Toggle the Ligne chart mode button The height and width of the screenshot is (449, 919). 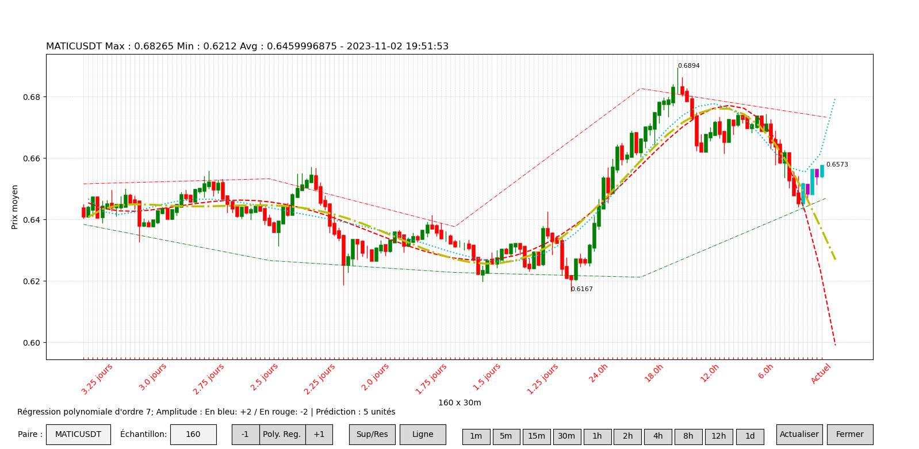tap(423, 435)
